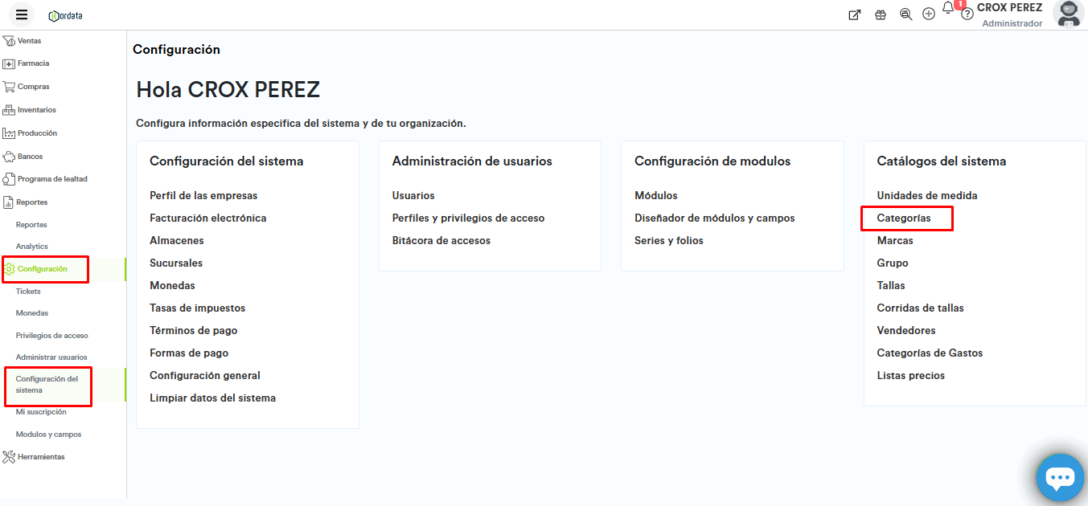Expand the Inventarios sidebar section
The width and height of the screenshot is (1088, 506).
[x=36, y=110]
